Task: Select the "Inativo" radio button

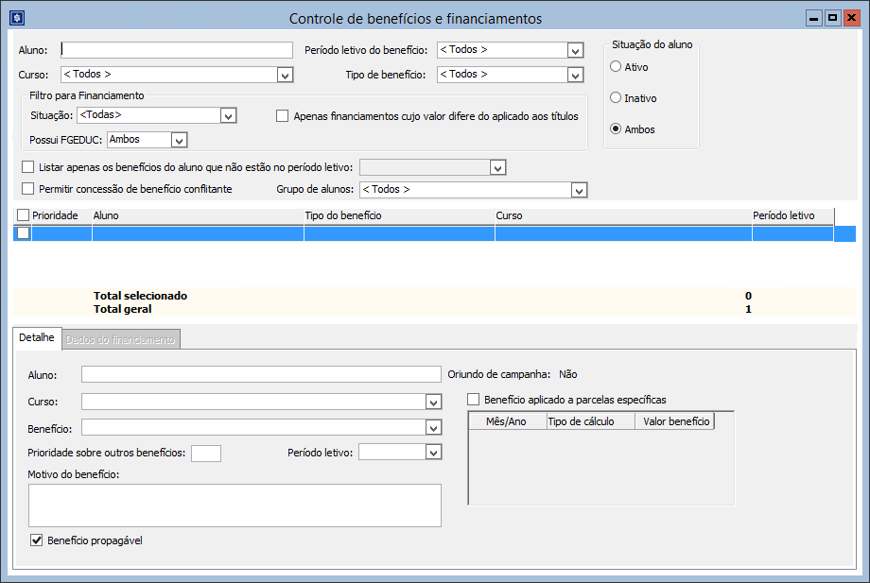Action: coord(618,97)
